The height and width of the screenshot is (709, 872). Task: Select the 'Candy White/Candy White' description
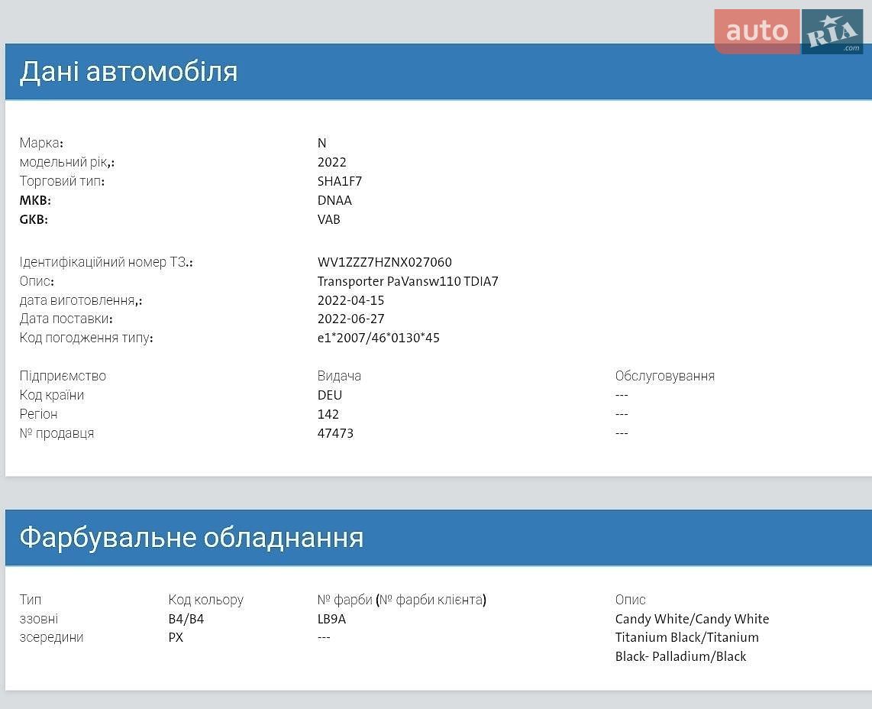click(692, 619)
